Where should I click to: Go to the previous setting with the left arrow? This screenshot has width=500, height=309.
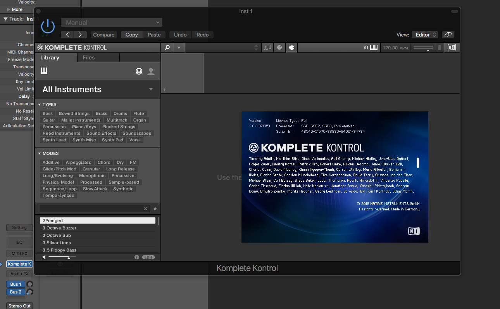click(67, 35)
